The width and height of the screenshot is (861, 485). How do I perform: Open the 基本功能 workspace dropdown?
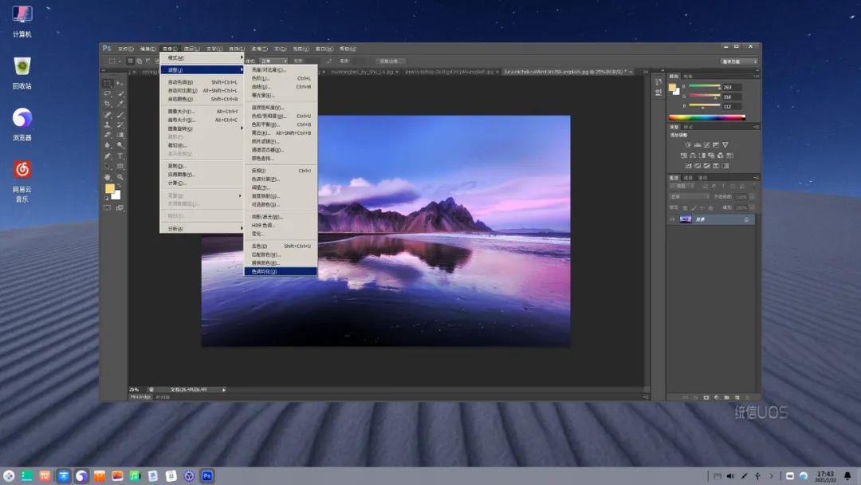[739, 61]
